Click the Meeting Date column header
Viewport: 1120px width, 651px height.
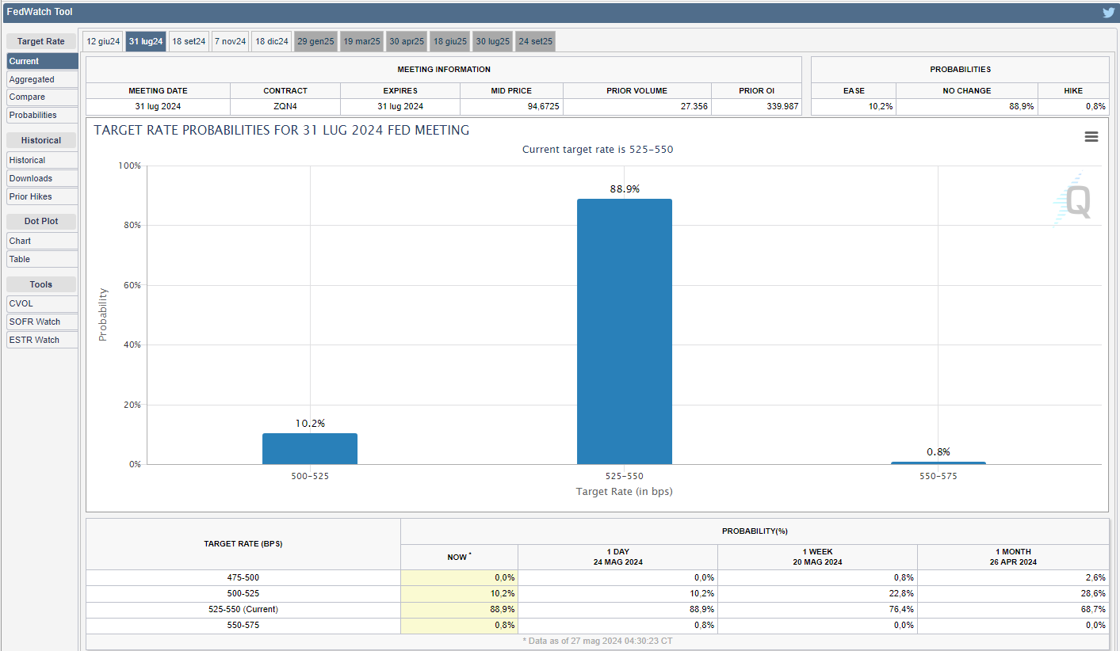tap(158, 90)
